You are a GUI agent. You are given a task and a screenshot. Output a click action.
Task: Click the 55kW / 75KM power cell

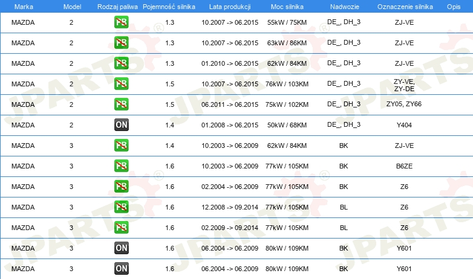287,22
